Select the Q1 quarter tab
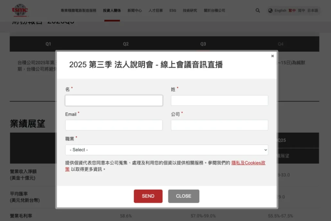 (x=48, y=44)
